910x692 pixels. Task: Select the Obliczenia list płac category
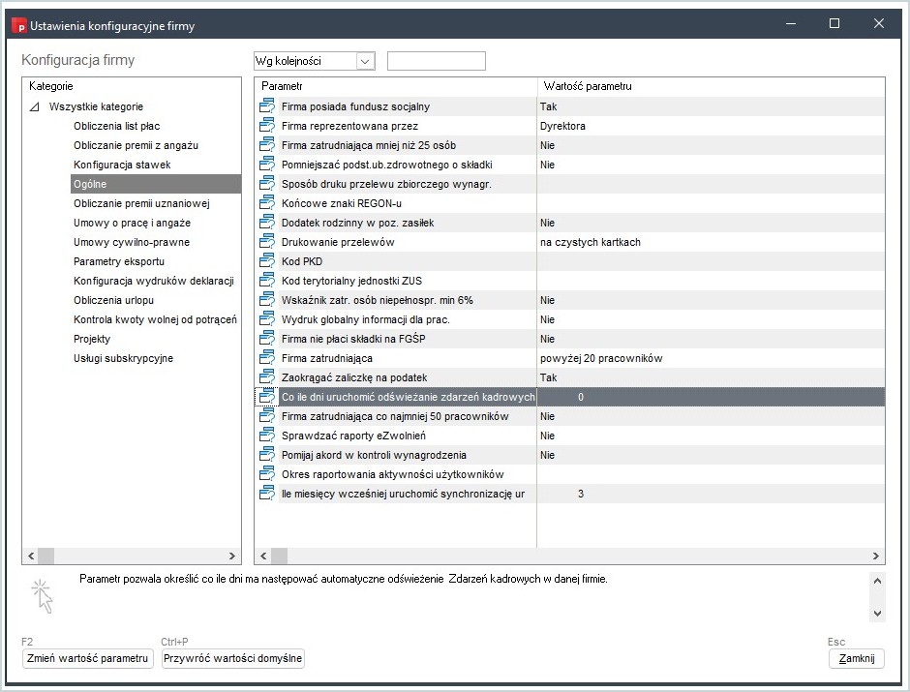click(x=116, y=126)
